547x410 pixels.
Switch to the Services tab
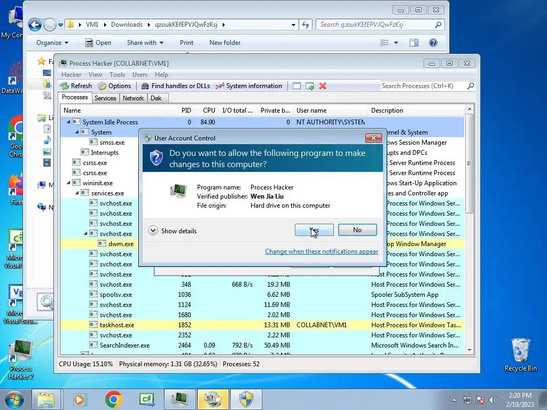click(105, 98)
